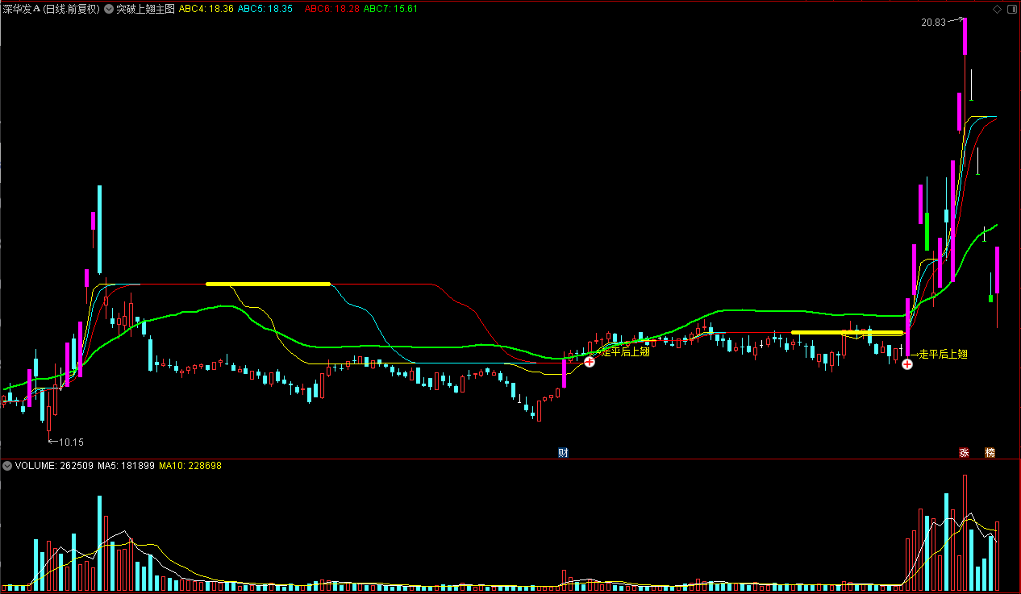The image size is (1021, 594).
Task: Select the ABC4: 18.36 value label
Action: point(206,9)
